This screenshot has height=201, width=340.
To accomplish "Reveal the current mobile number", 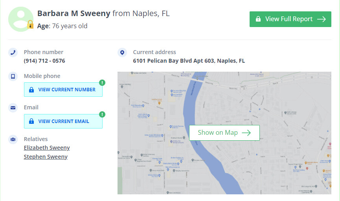I will [63, 89].
